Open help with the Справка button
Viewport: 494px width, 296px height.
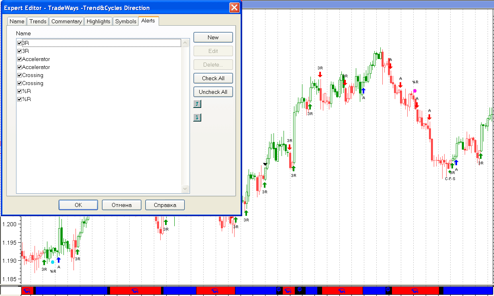pyautogui.click(x=165, y=205)
